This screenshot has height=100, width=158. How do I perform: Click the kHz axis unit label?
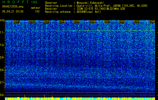point(2,20)
